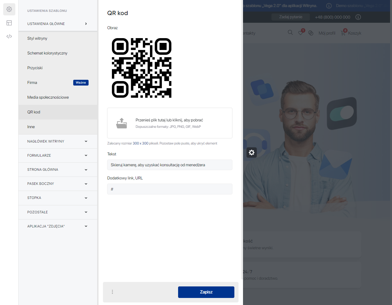
Task: Click the info icon beside the phone number
Action: pos(358,17)
